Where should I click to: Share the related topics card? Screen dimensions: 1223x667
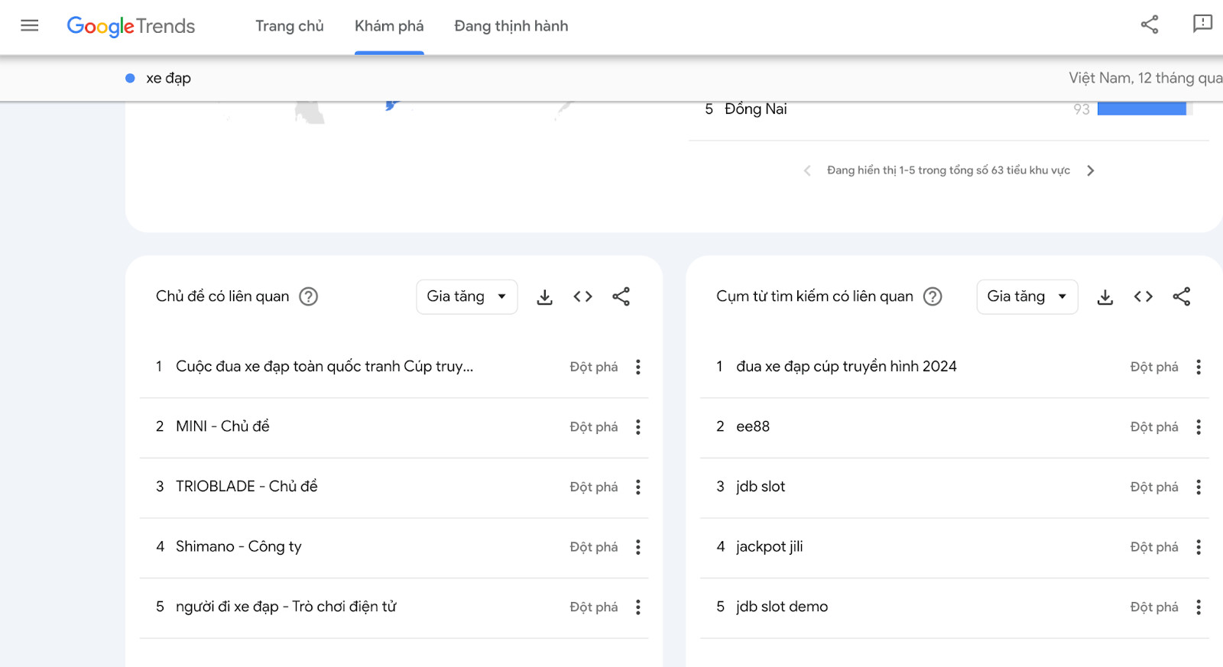tap(621, 296)
